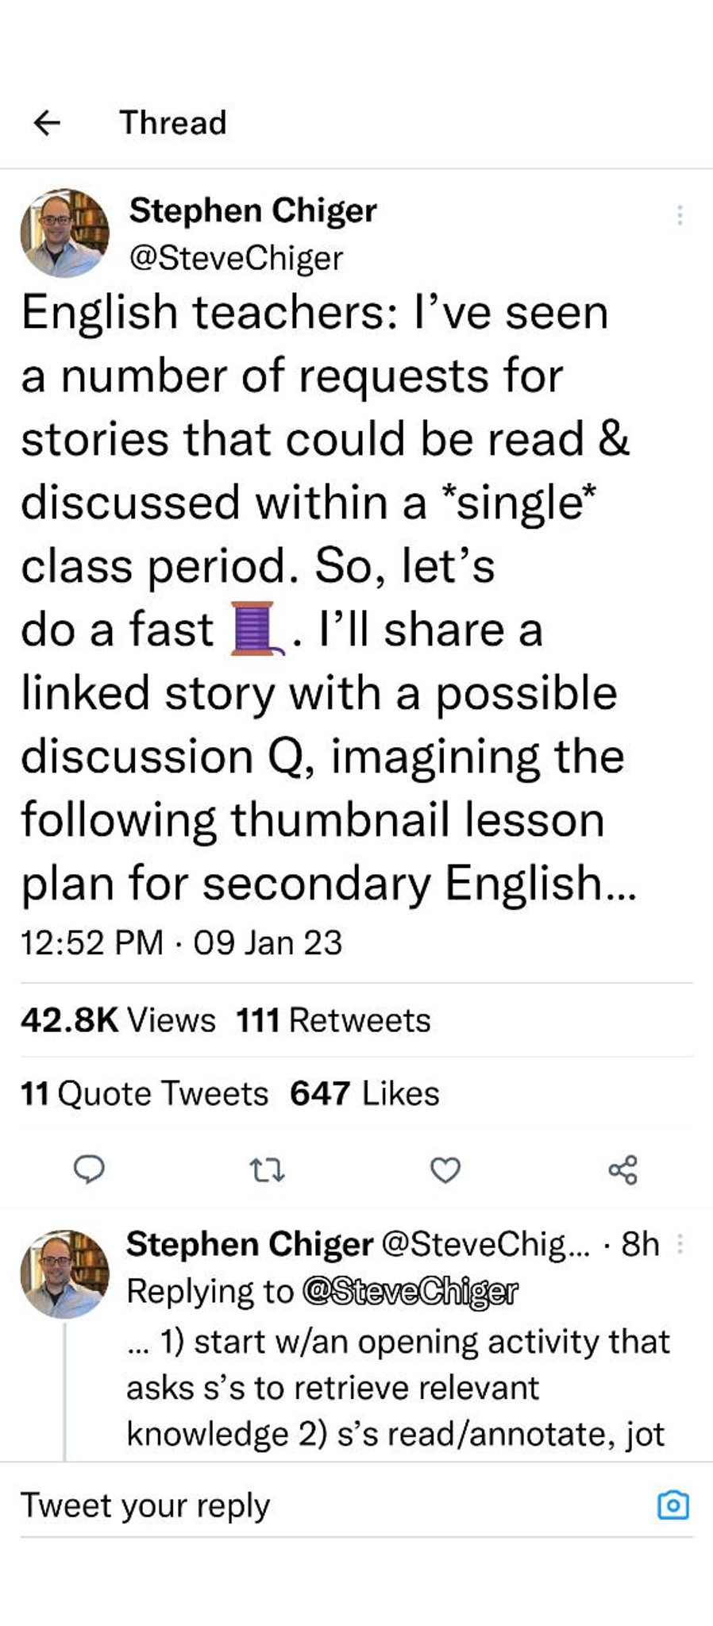This screenshot has height=1626, width=713.
Task: Tap the @SteveChiger handle under the name
Action: pyautogui.click(x=236, y=258)
